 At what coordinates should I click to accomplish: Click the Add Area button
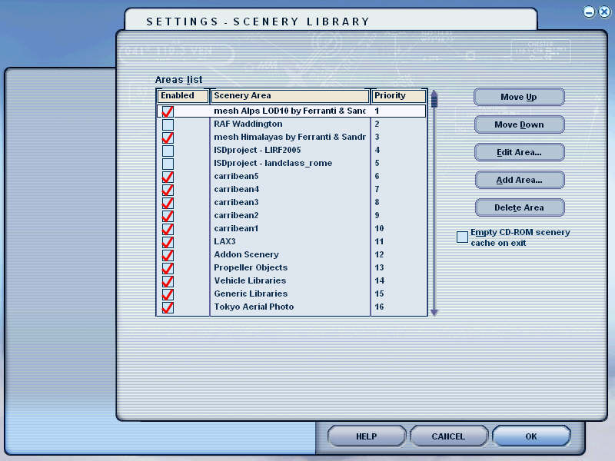point(519,180)
